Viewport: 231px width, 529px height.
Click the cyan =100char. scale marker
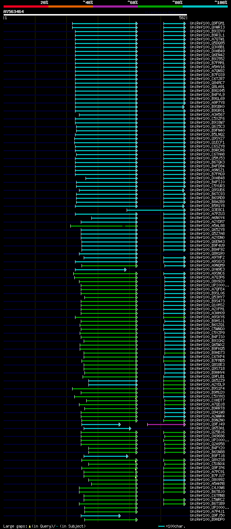161,526
